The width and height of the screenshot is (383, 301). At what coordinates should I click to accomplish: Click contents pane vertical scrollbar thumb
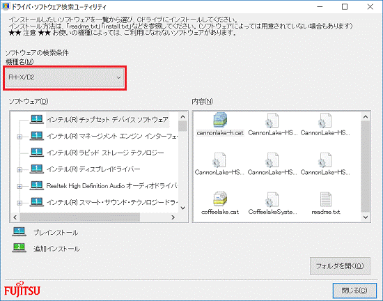click(366, 167)
